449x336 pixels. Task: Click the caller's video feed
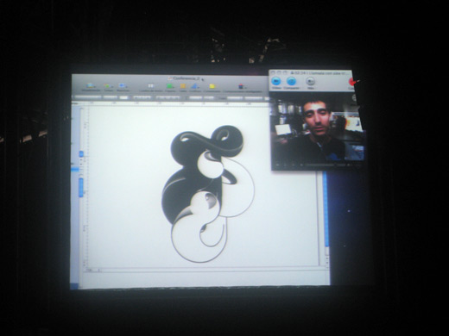tap(318, 129)
